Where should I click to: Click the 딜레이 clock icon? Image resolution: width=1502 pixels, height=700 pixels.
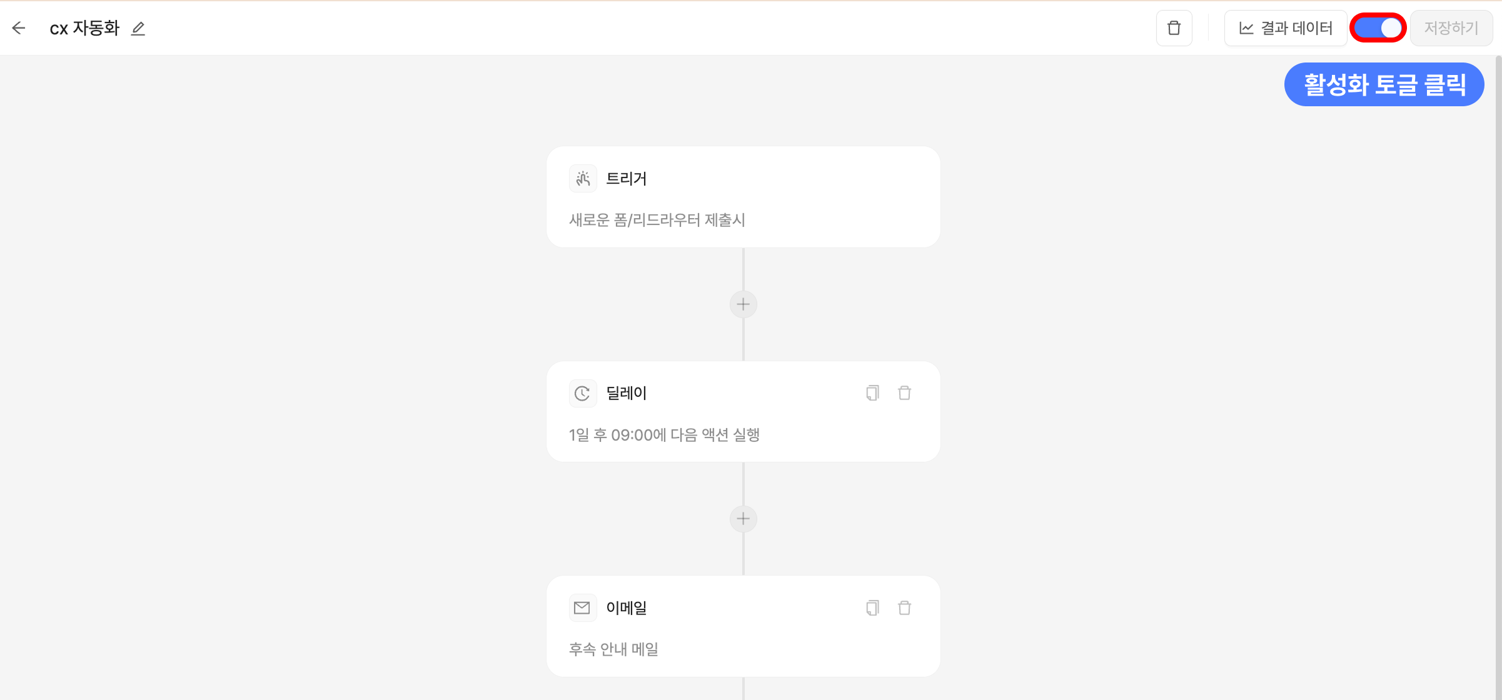pyautogui.click(x=582, y=393)
